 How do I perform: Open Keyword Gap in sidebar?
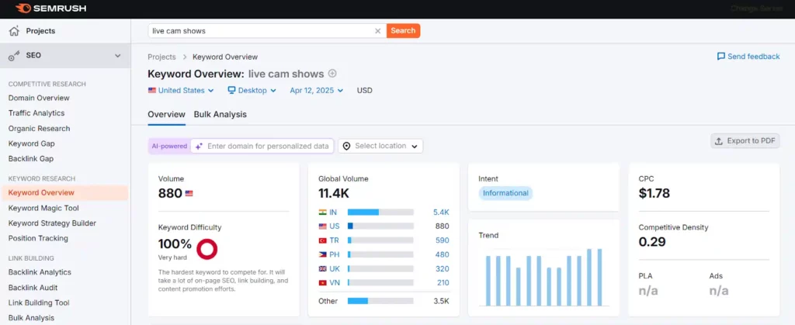coord(31,143)
